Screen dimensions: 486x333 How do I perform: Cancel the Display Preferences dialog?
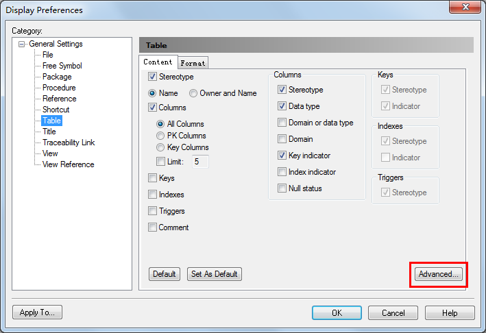[393, 313]
